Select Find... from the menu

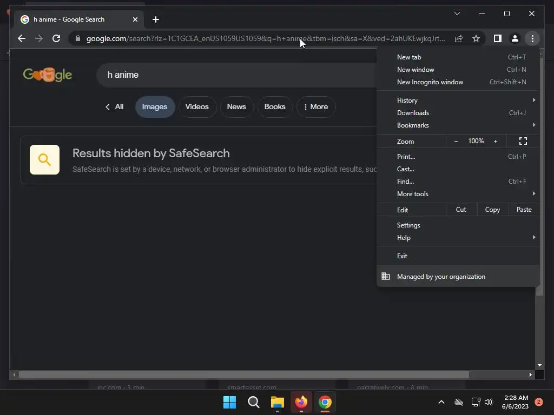[x=458, y=182]
